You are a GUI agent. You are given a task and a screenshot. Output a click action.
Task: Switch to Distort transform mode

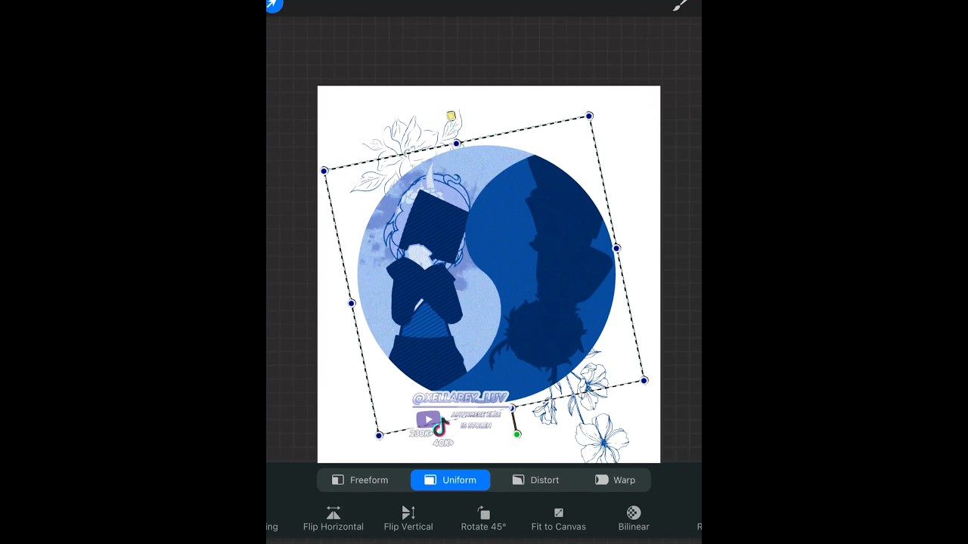click(x=535, y=480)
